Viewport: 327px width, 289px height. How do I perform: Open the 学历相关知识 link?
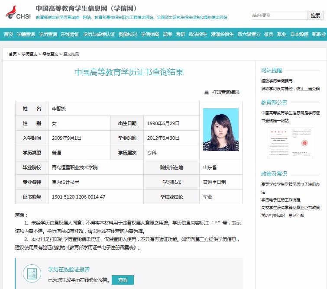click(273, 215)
